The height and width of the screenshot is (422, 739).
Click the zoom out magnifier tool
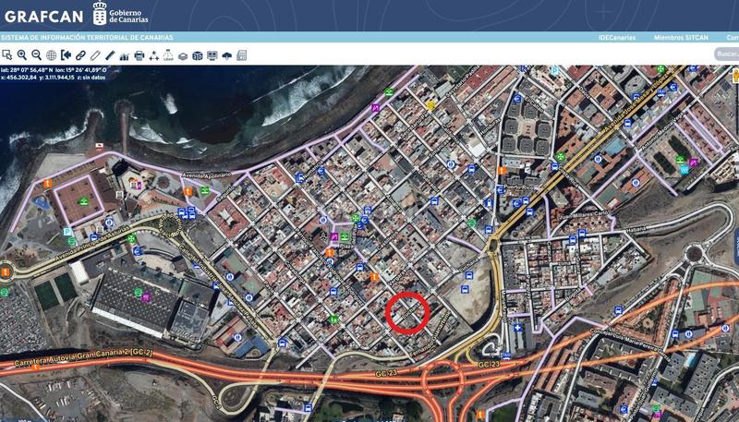tap(36, 55)
